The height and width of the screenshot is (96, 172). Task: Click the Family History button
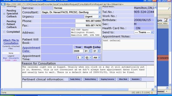click(75, 79)
